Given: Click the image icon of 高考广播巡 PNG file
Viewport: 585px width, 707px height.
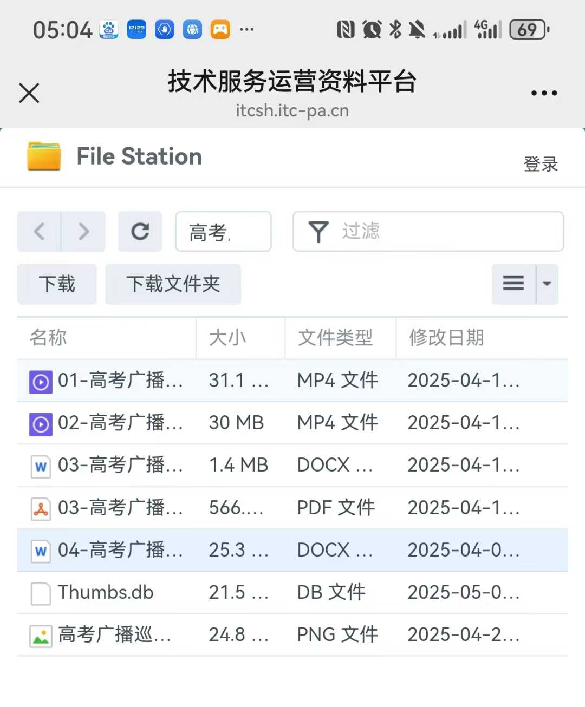Looking at the screenshot, I should pyautogui.click(x=41, y=636).
